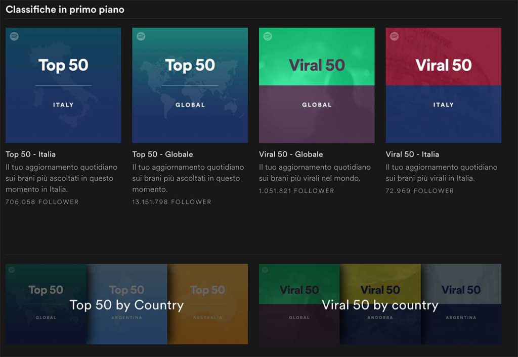This screenshot has height=357, width=518.
Task: Select the '1.051.821 FOLLOWER' count text
Action: pyautogui.click(x=296, y=190)
